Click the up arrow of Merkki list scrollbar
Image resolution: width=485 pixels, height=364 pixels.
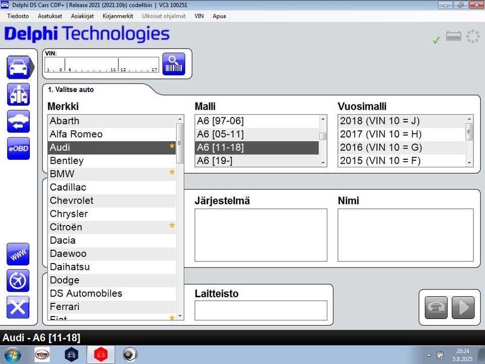point(180,119)
